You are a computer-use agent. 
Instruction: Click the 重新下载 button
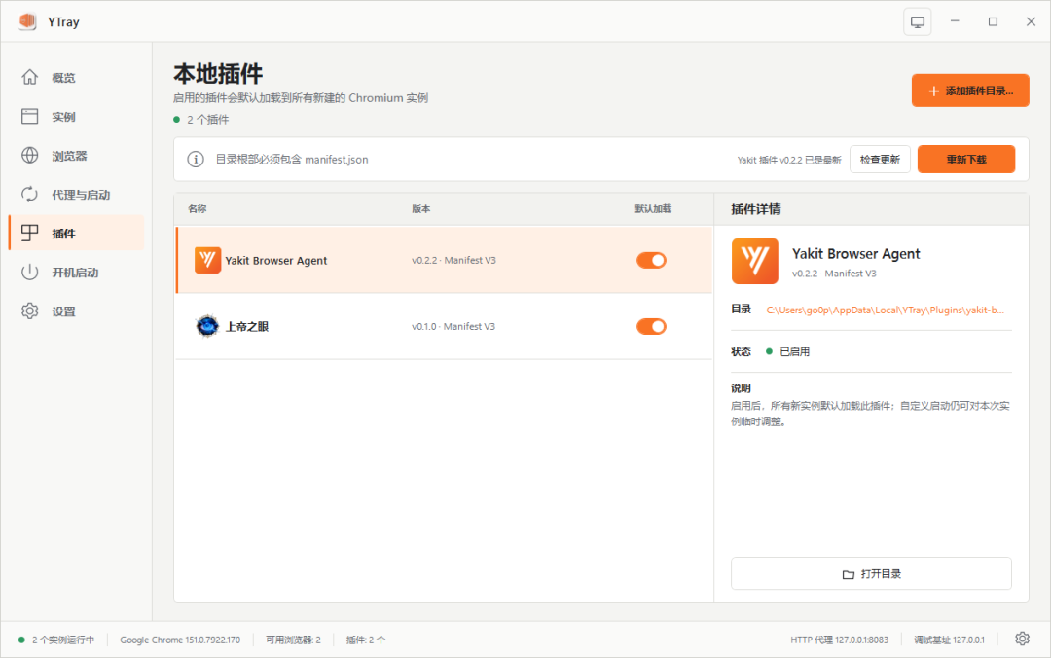[x=966, y=159]
